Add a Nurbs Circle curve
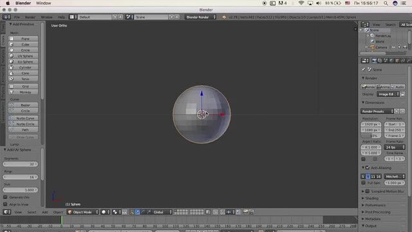Viewport: 412px width, 232px height. pyautogui.click(x=23, y=124)
